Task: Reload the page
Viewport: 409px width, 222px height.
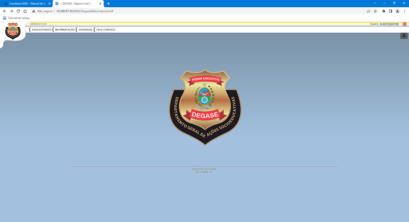Action: 19,11
